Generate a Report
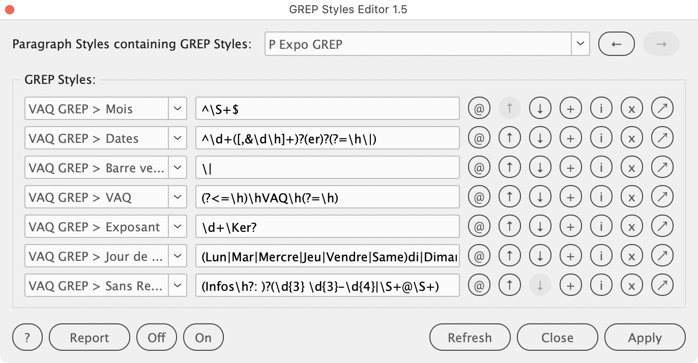The image size is (698, 363). [x=90, y=338]
